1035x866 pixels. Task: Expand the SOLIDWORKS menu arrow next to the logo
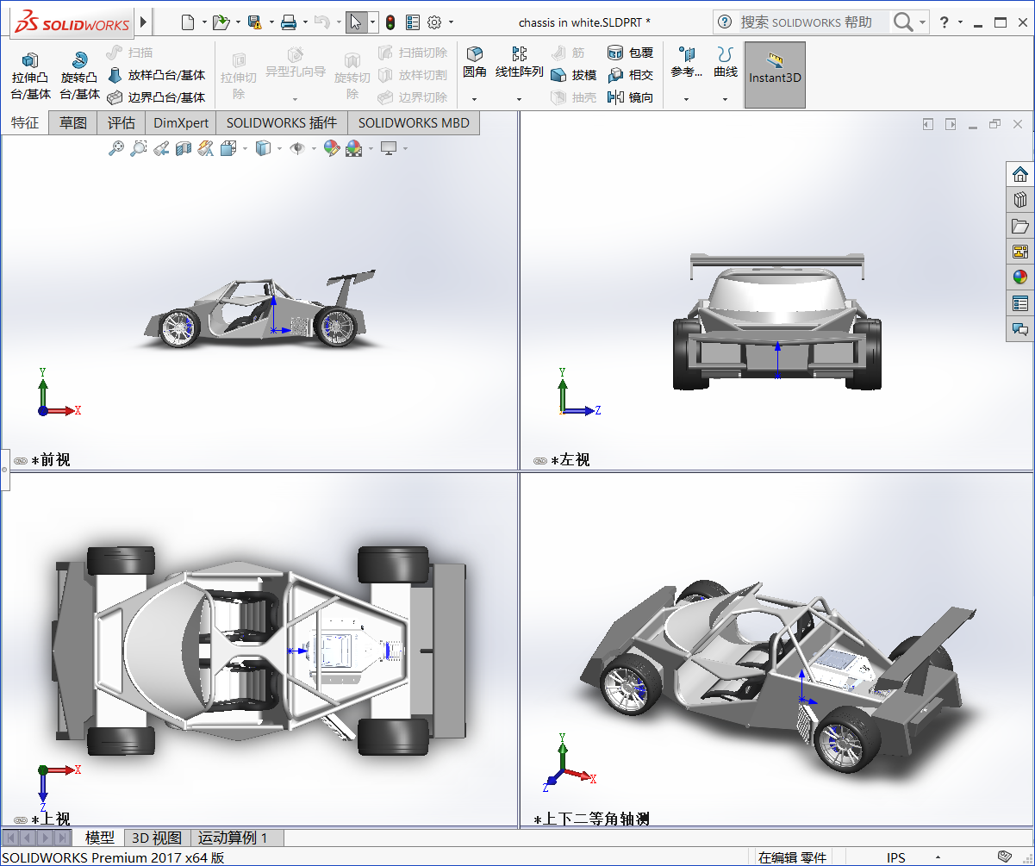click(143, 22)
